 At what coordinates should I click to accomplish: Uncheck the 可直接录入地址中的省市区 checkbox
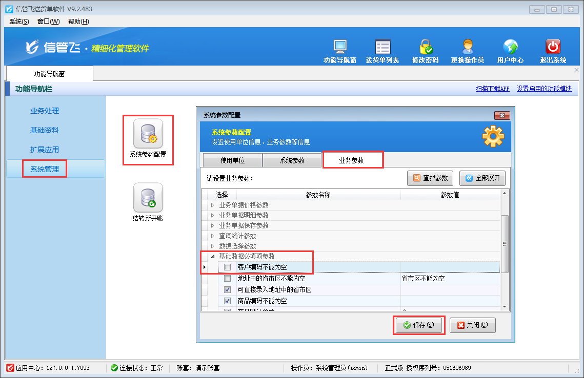coord(228,289)
